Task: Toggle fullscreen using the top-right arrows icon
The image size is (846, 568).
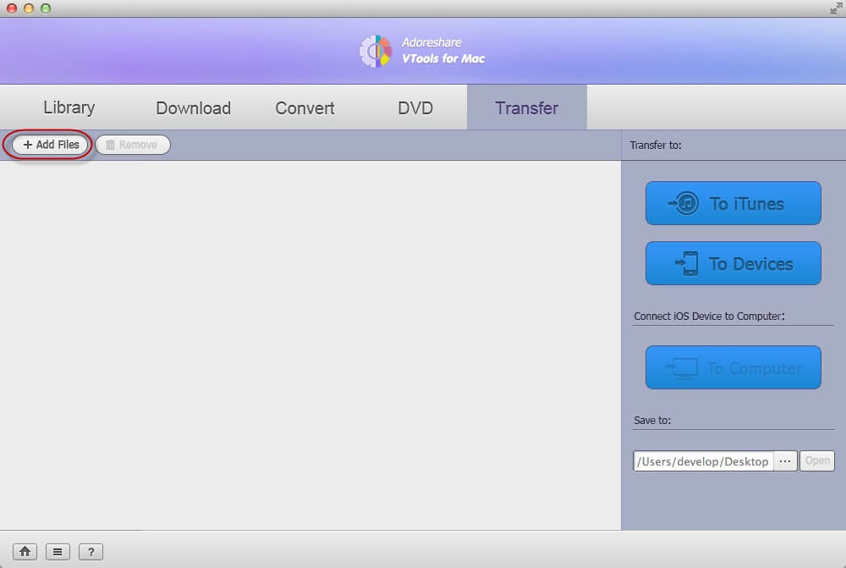Action: tap(836, 8)
